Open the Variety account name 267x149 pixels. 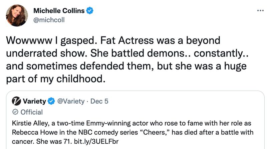34,101
